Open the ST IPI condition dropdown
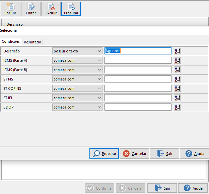The width and height of the screenshot is (209, 194). pos(77,98)
